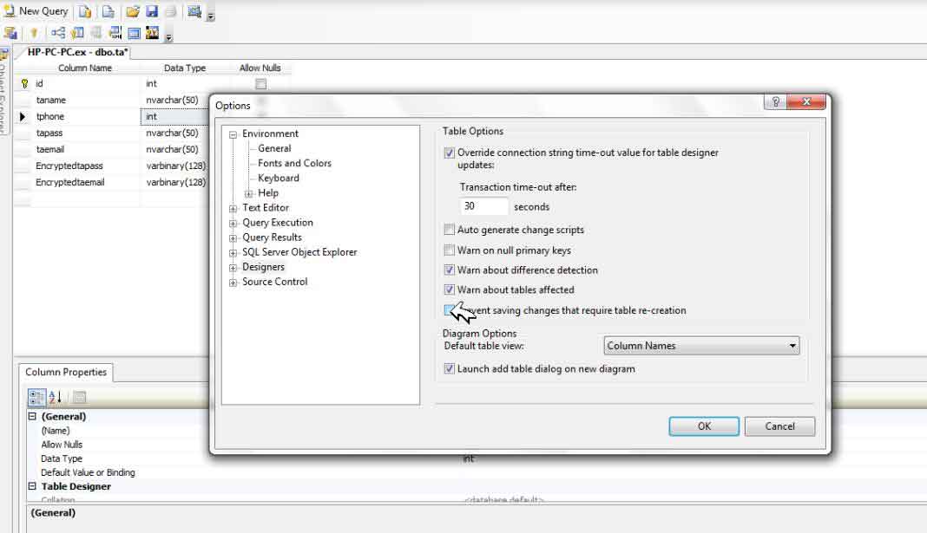The width and height of the screenshot is (927, 533).
Task: Click the Save floppy disk icon
Action: coord(152,11)
